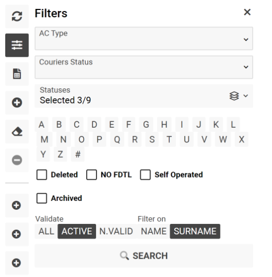Close the Filters panel
The width and height of the screenshot is (272, 277).
tap(247, 12)
